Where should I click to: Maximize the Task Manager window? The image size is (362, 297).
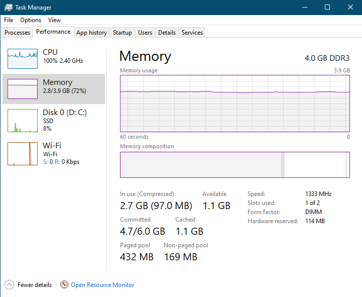(x=327, y=8)
